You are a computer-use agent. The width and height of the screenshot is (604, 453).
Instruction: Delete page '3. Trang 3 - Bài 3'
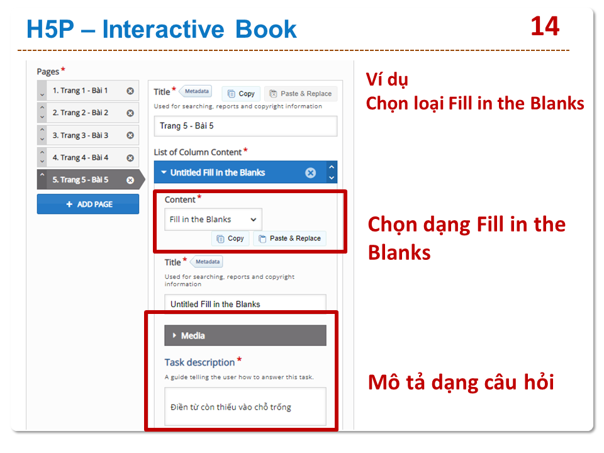(130, 135)
